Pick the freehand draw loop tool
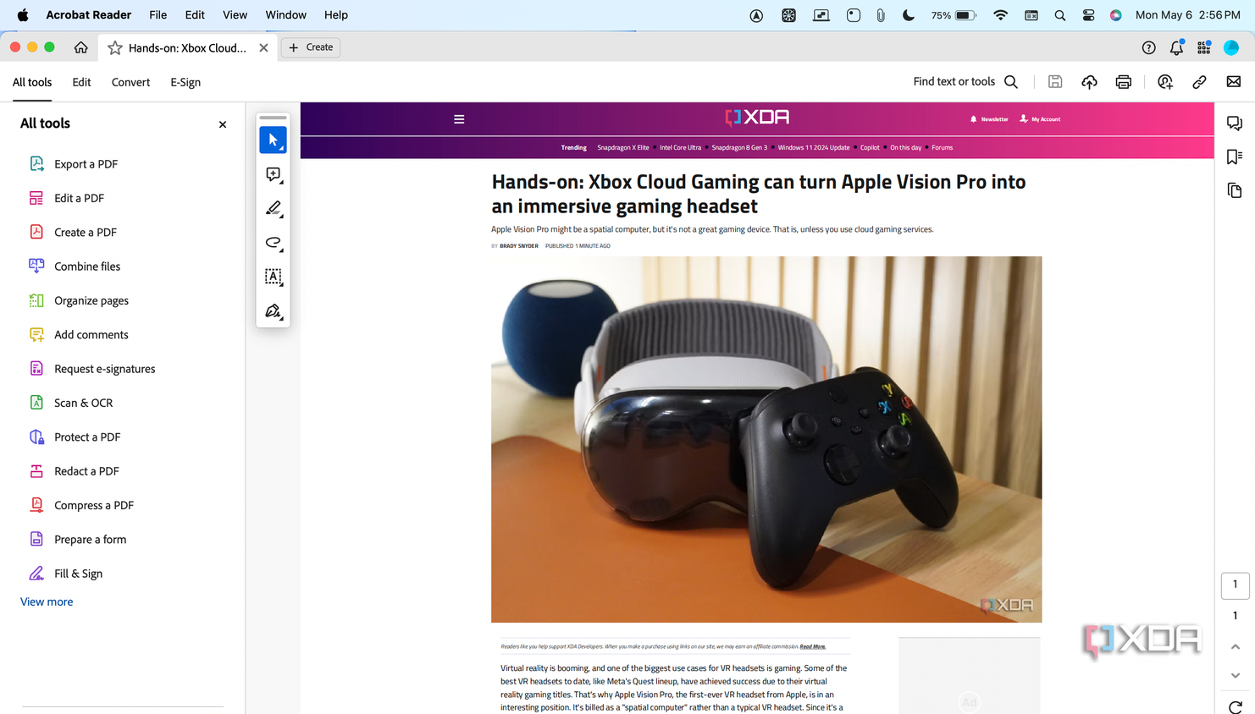 [273, 243]
